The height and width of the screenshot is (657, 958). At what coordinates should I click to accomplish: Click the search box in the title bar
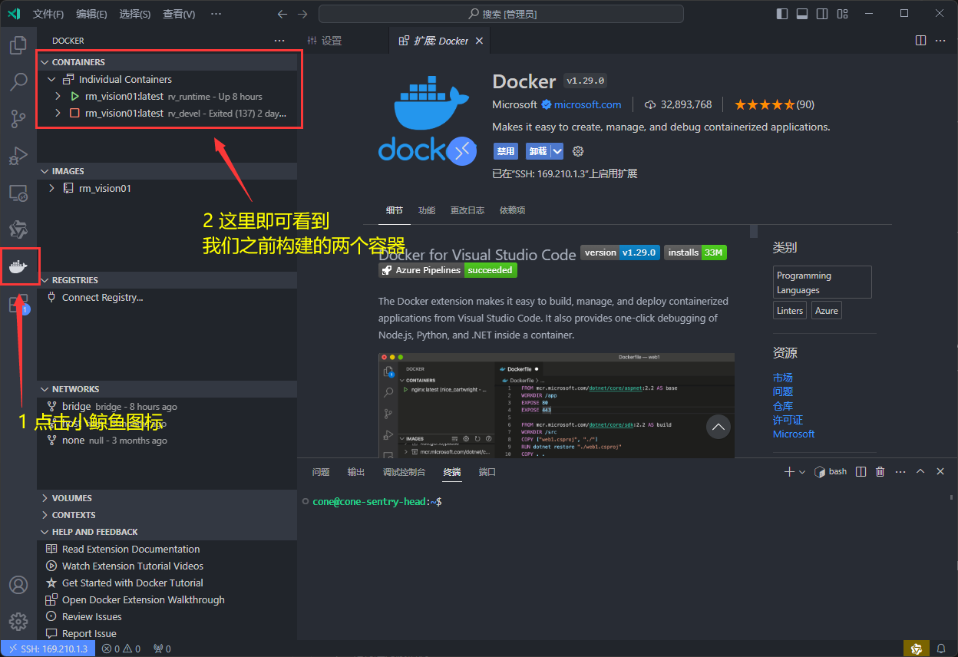501,14
